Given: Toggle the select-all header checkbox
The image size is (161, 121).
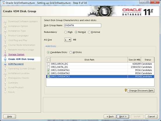Looking at the screenshot, I should 49,60.
